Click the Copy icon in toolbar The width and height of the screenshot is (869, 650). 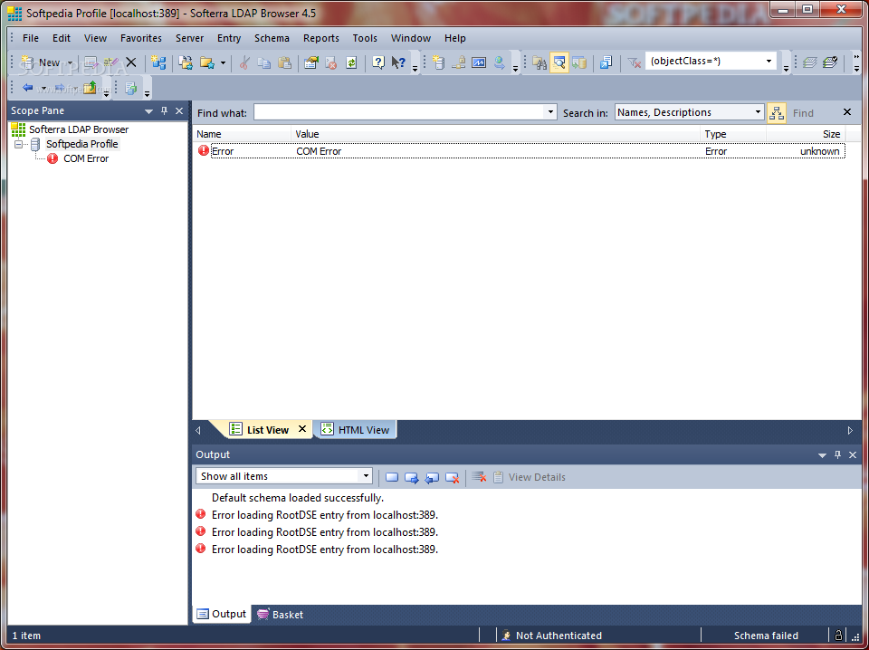coord(264,62)
